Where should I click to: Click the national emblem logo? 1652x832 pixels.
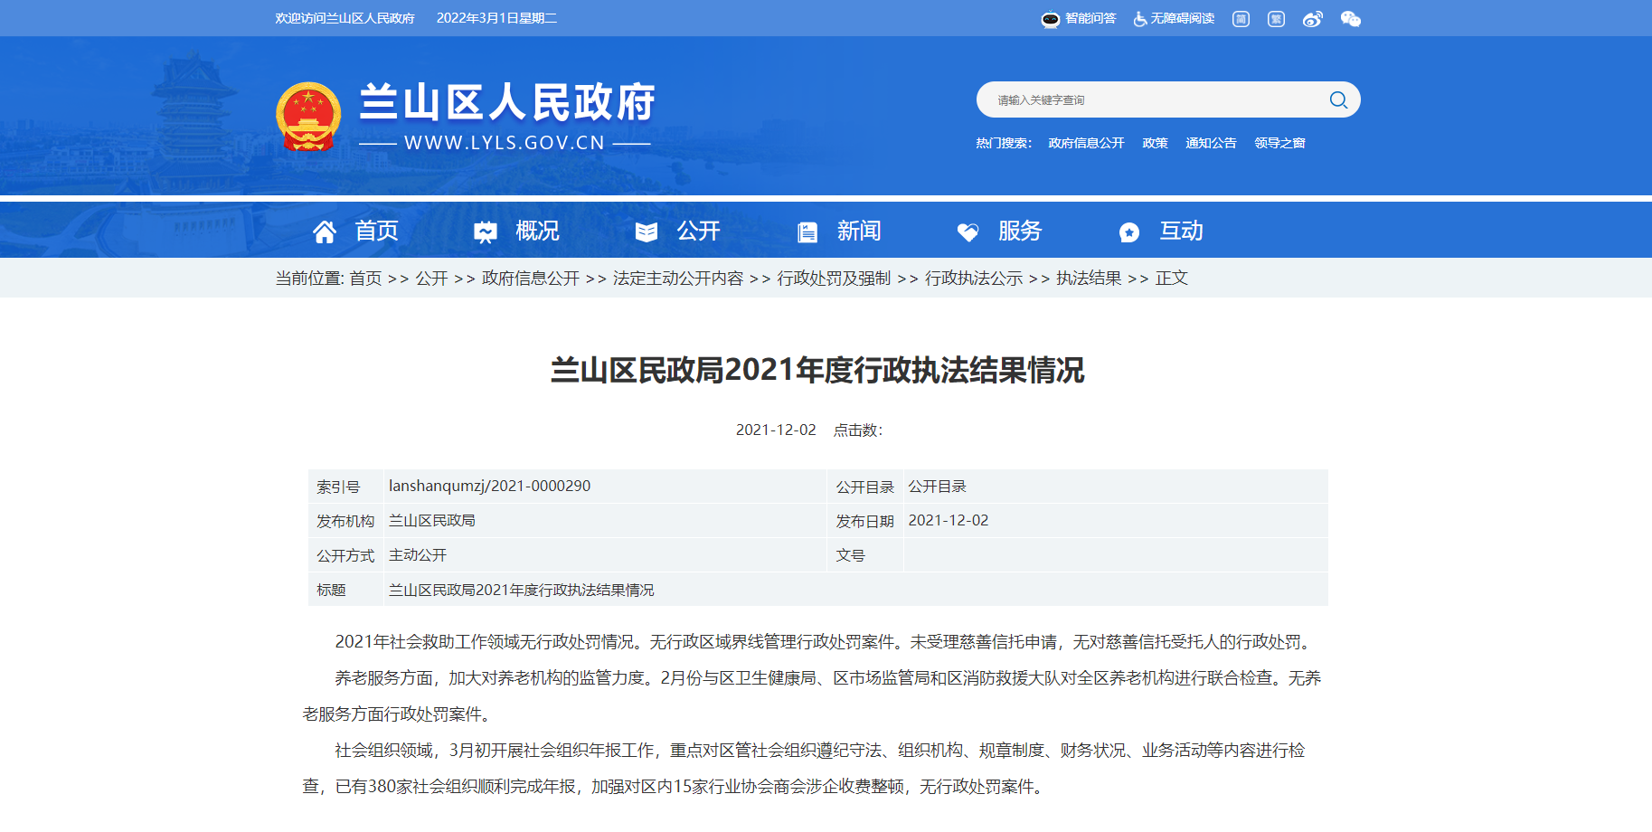(x=308, y=117)
